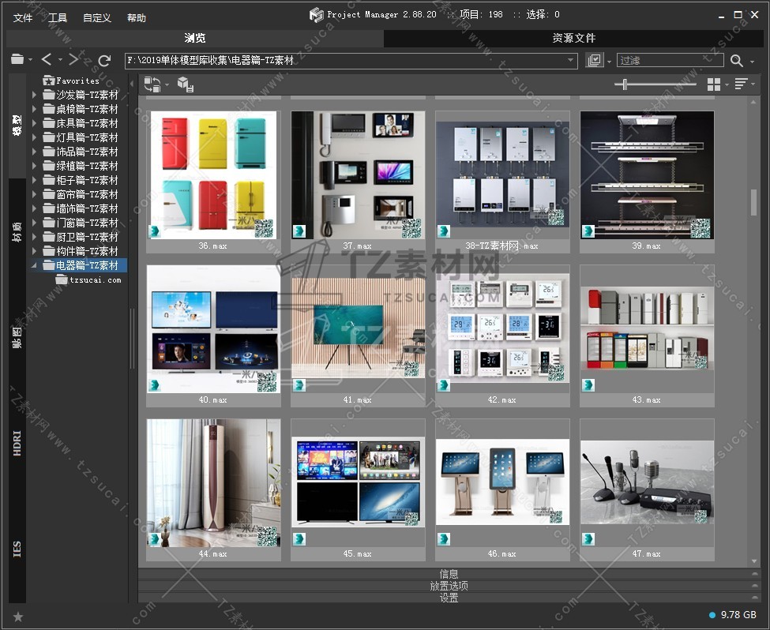Image resolution: width=770 pixels, height=630 pixels.
Task: Expand the 放置选项 panel bar
Action: tap(449, 586)
